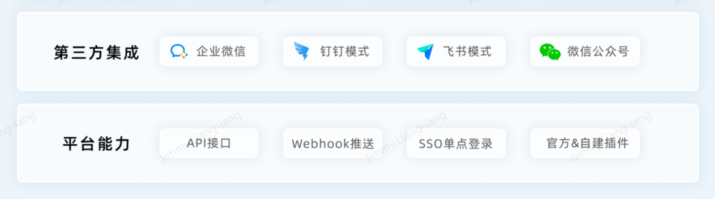
Task: Click the gap between API接口 and Webhook推送 cards
Action: 271,143
